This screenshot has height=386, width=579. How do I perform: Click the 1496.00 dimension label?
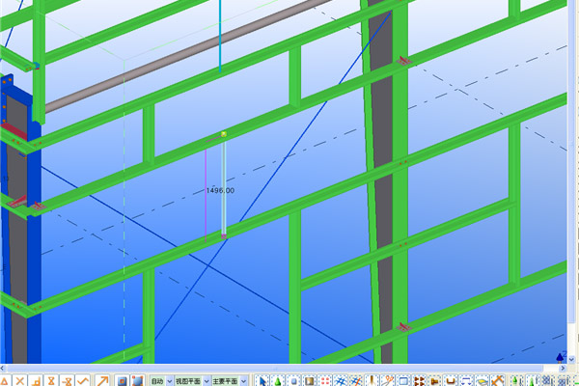coord(221,191)
